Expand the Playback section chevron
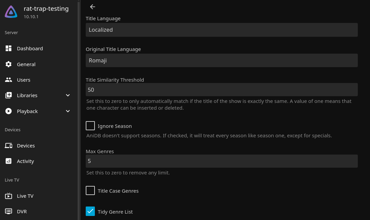This screenshot has height=220, width=370. pos(68,111)
